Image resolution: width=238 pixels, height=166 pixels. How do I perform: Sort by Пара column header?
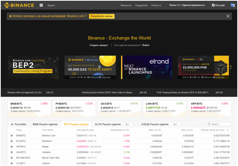(19, 130)
